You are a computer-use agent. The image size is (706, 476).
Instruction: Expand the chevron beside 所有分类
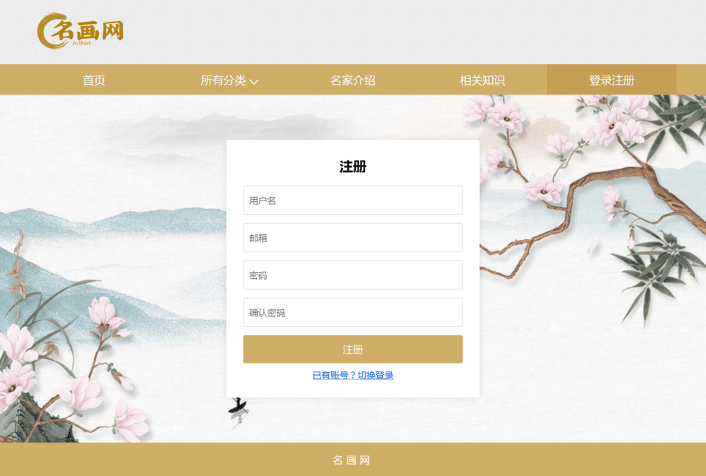(x=254, y=81)
